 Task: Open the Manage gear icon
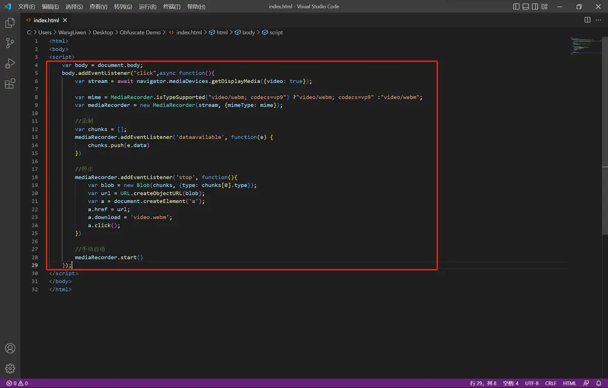pyautogui.click(x=10, y=369)
